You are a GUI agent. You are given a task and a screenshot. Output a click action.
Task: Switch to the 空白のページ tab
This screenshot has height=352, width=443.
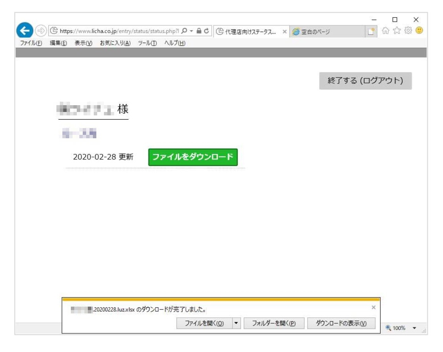pos(327,32)
